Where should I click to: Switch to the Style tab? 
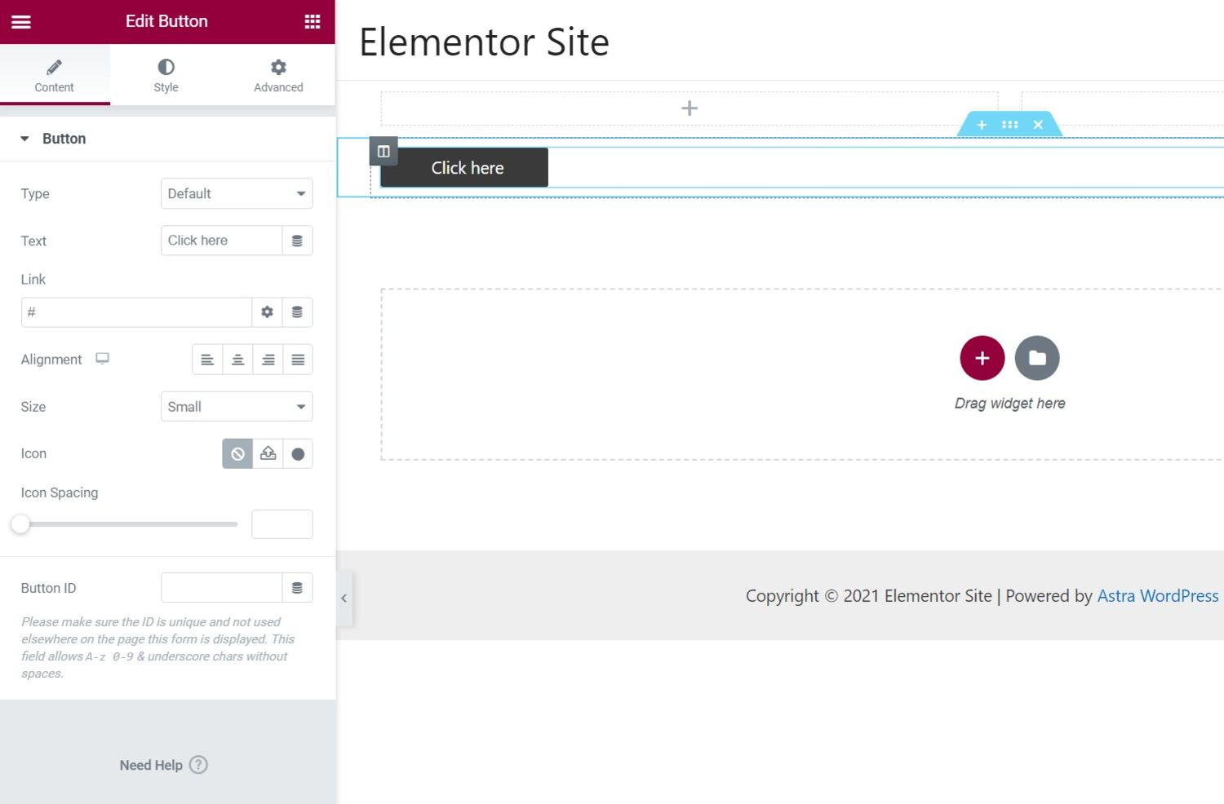[166, 75]
